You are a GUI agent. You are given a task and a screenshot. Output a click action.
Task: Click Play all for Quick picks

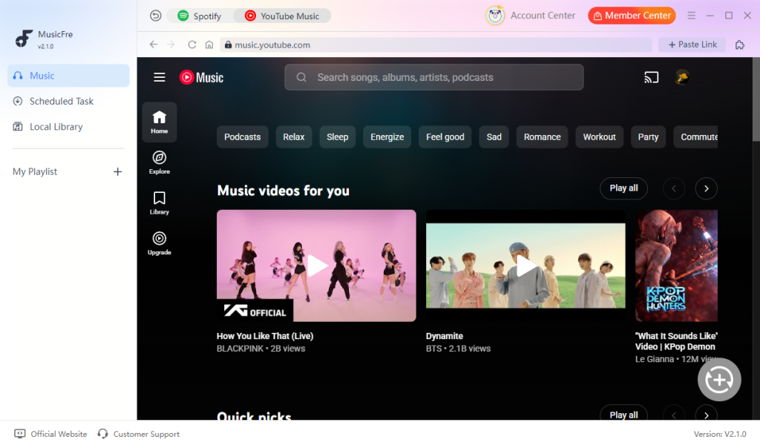tap(623, 414)
